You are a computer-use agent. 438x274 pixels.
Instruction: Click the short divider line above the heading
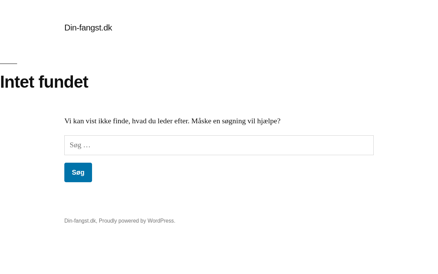[x=9, y=64]
